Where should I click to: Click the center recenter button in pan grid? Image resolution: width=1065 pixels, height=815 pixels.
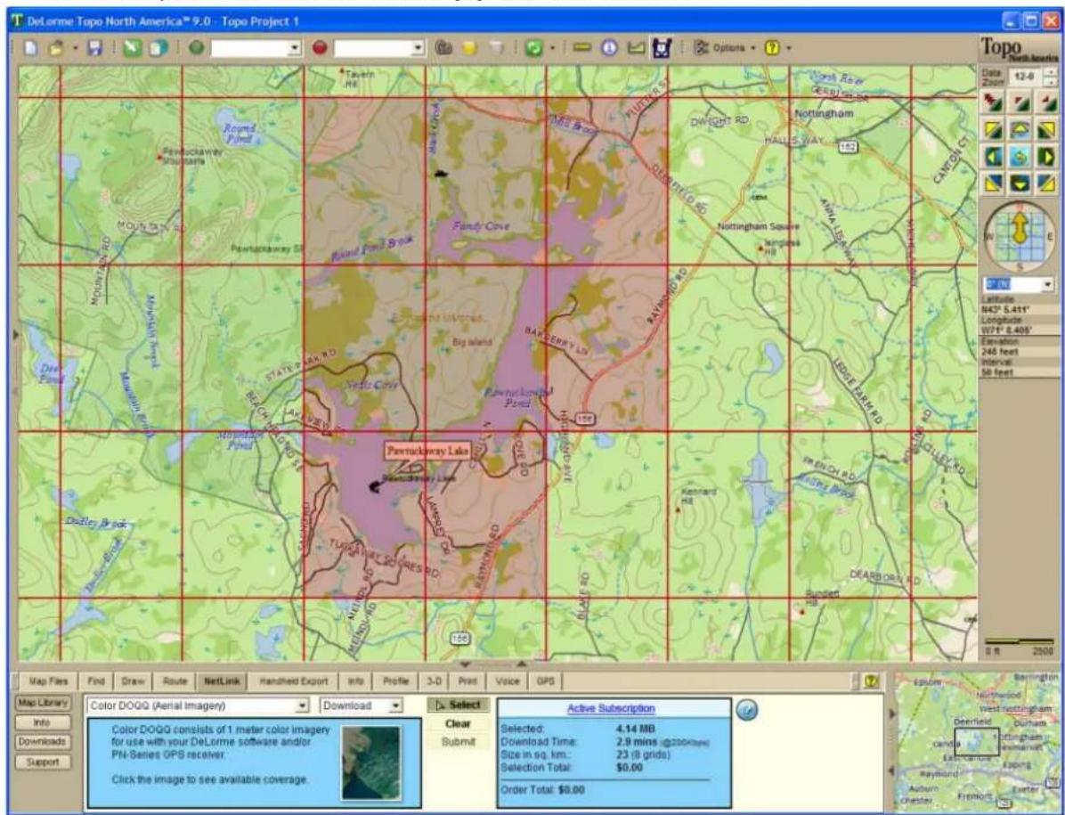point(1020,157)
